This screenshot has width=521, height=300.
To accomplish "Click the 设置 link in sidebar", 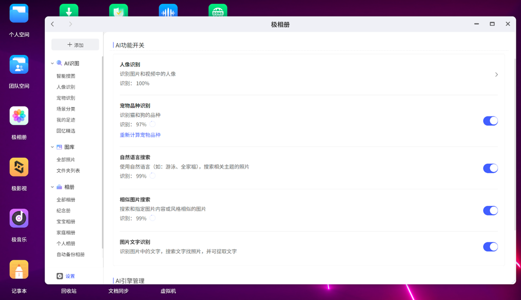I will pyautogui.click(x=70, y=276).
